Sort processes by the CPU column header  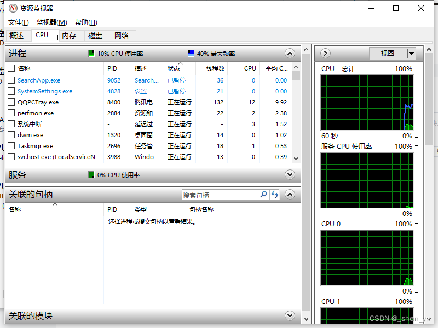pos(243,68)
